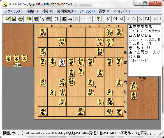
Task: Paste kifu from clipboard toolbar icon
Action: (x=36, y=19)
